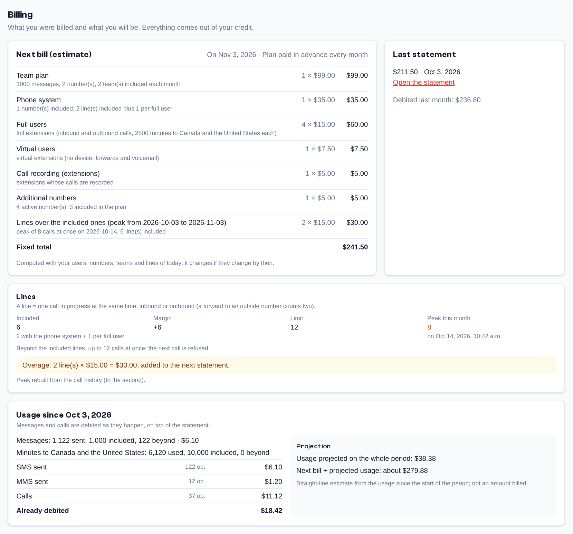
Task: Click the Fixed total amount $241.50
Action: pos(355,247)
